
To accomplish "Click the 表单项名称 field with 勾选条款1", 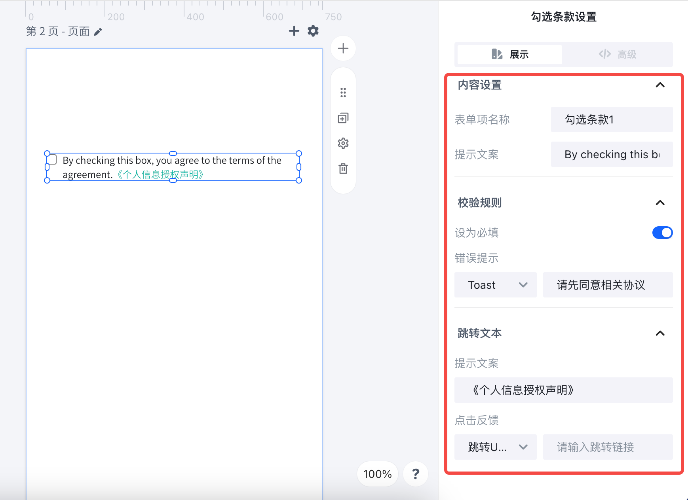I will pos(612,119).
